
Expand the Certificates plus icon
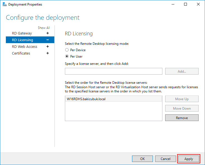[48, 53]
